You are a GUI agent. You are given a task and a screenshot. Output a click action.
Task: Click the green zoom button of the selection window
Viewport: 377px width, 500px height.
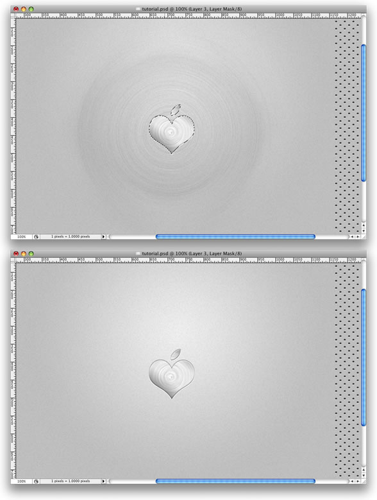[31, 9]
